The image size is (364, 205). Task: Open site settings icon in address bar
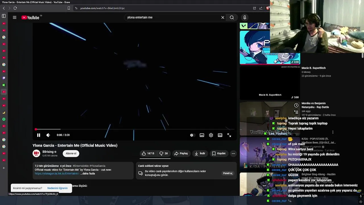point(76,8)
